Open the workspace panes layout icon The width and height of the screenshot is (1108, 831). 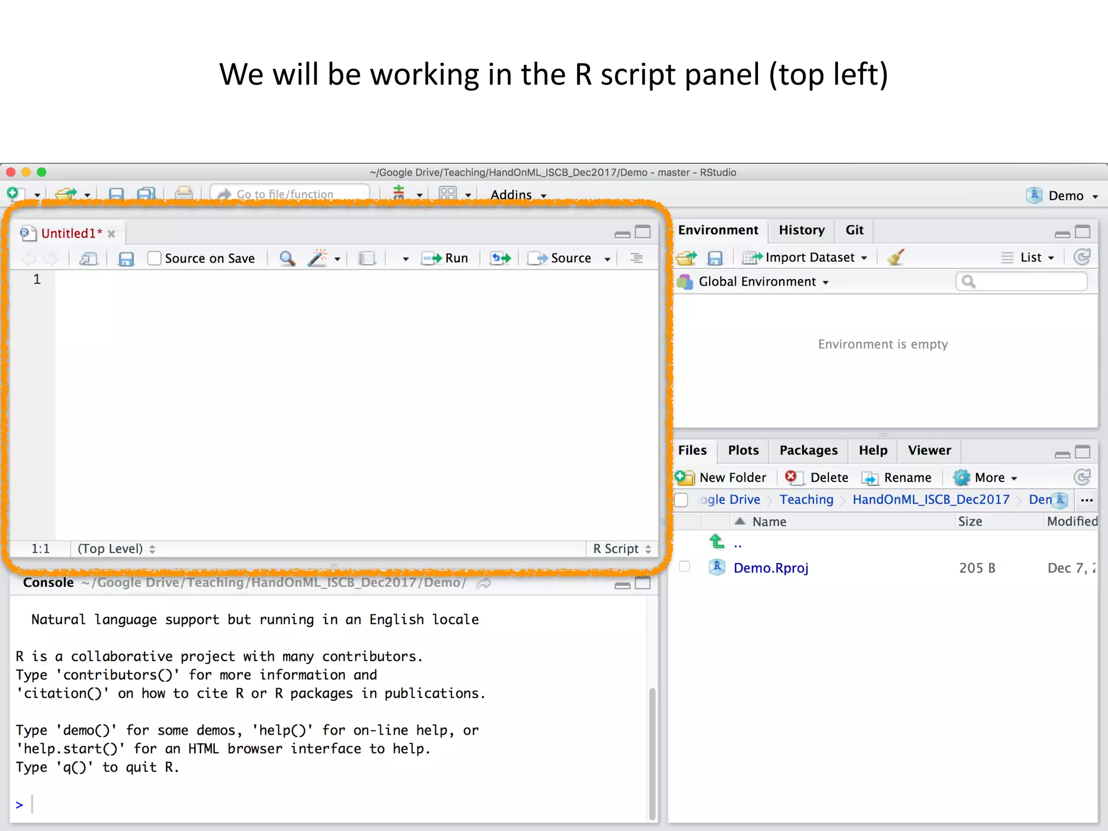tap(448, 194)
